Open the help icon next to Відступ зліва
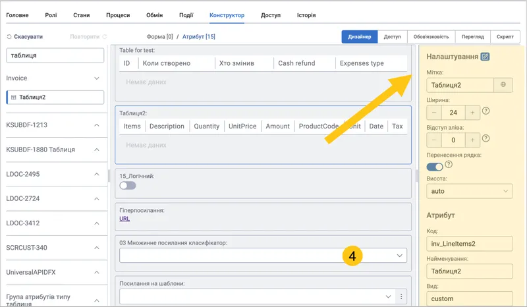Viewport: 527px width, 307px height. point(485,138)
